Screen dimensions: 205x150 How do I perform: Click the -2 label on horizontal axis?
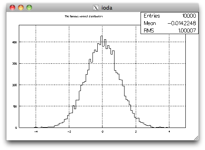coord(69,132)
